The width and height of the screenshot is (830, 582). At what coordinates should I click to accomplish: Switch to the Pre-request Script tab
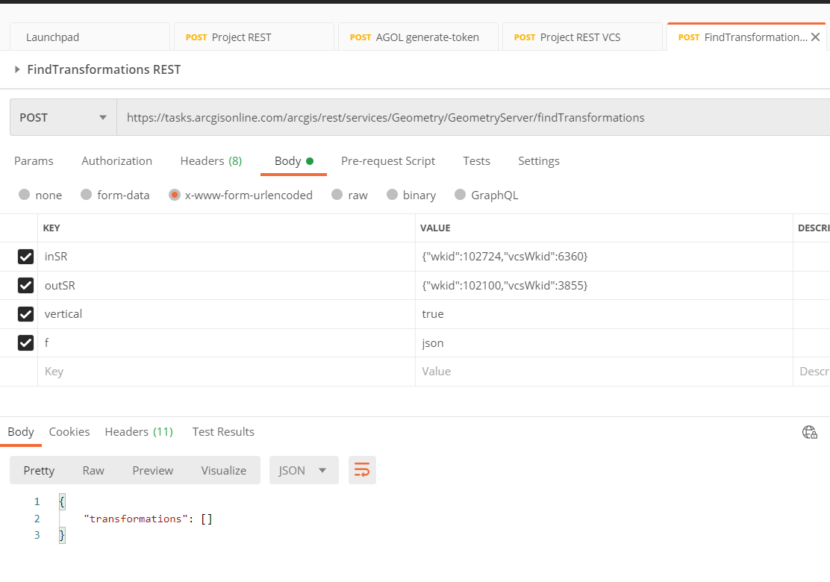point(388,160)
